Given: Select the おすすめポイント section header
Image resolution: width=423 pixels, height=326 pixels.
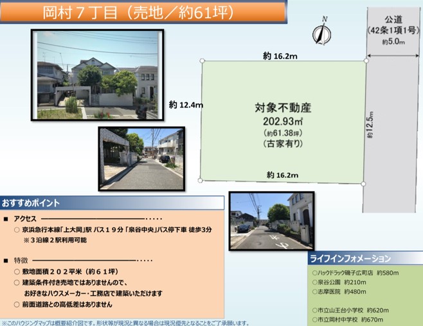Looking at the screenshot, I should click(112, 203).
